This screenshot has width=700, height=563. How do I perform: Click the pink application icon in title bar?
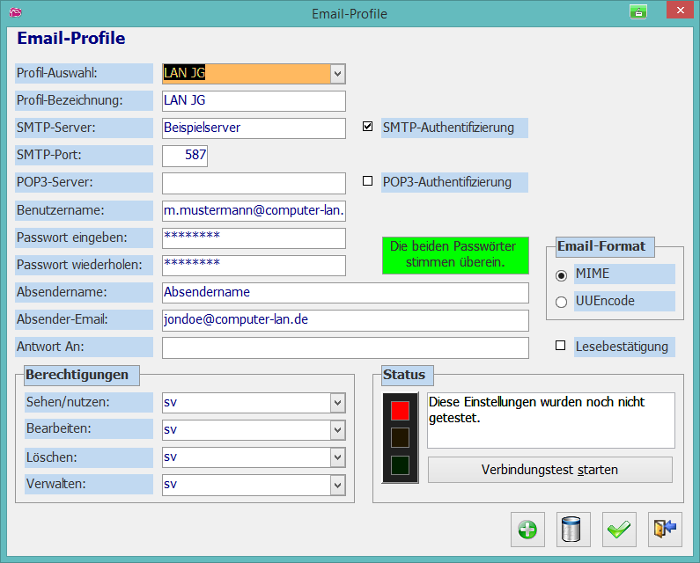coord(15,13)
